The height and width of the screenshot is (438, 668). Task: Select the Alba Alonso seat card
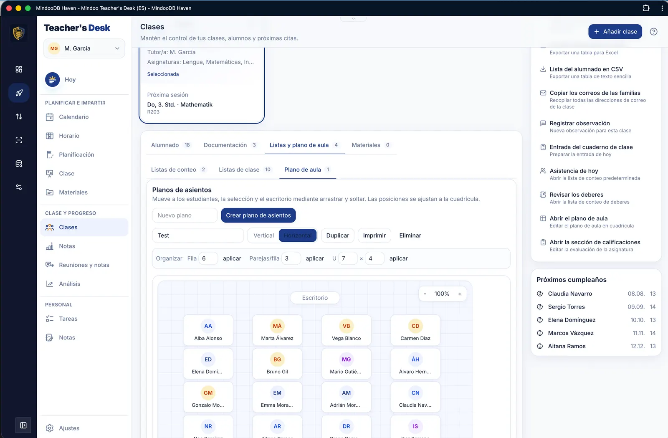(208, 330)
